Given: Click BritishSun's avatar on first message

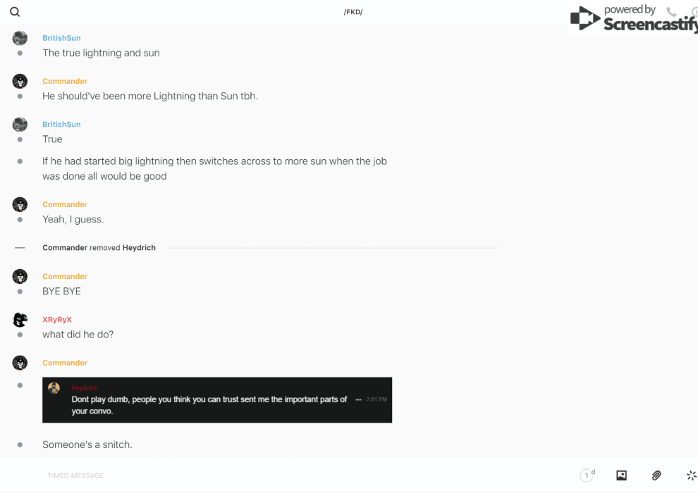Looking at the screenshot, I should pyautogui.click(x=20, y=38).
